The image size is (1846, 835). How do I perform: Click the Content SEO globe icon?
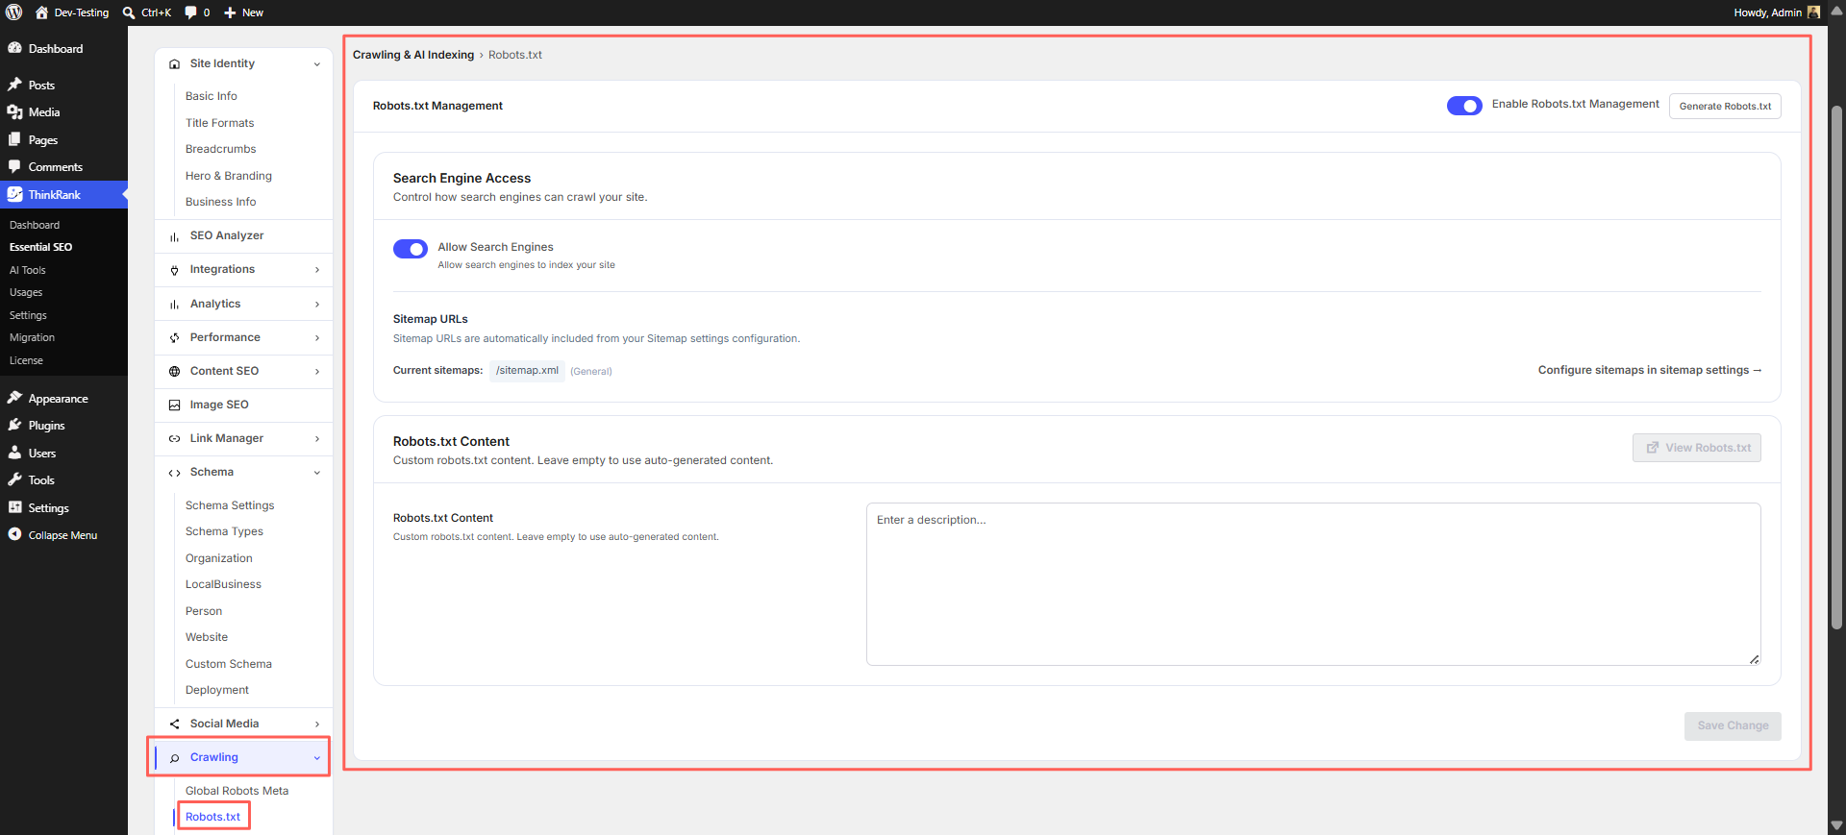point(174,372)
